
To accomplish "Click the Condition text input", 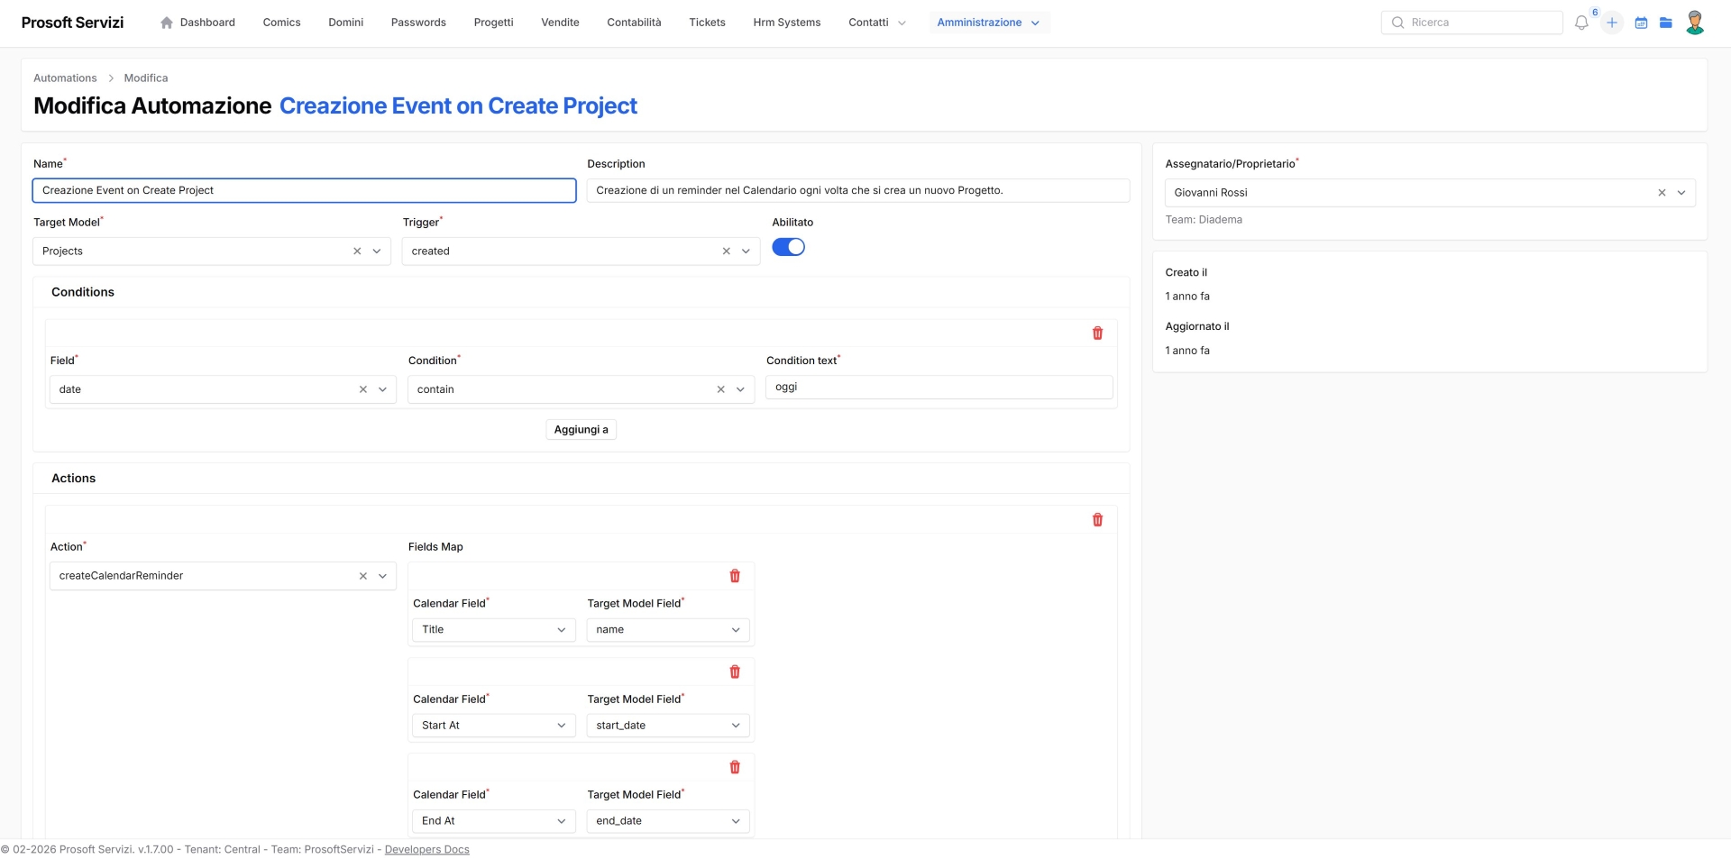I will coord(939,388).
